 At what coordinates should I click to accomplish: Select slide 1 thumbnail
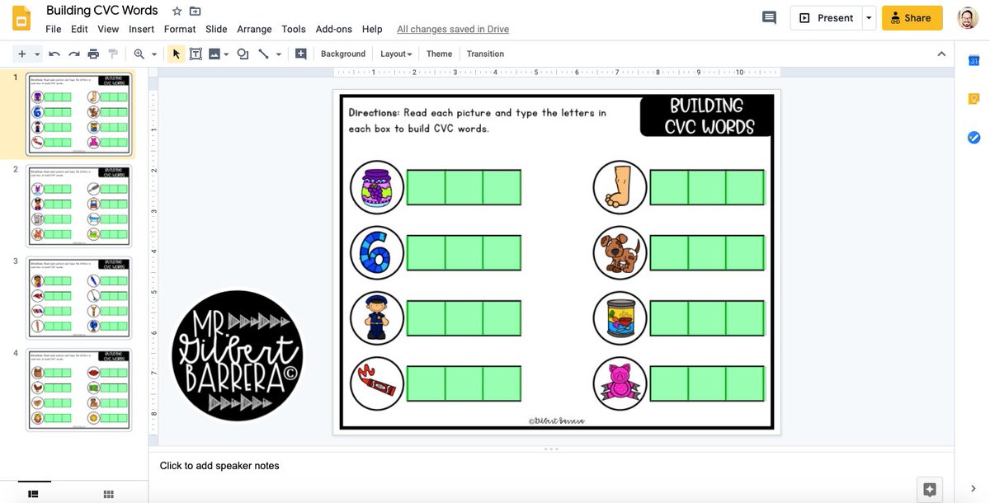pos(79,114)
